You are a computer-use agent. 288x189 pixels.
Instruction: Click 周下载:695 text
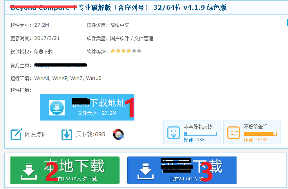tap(91, 134)
